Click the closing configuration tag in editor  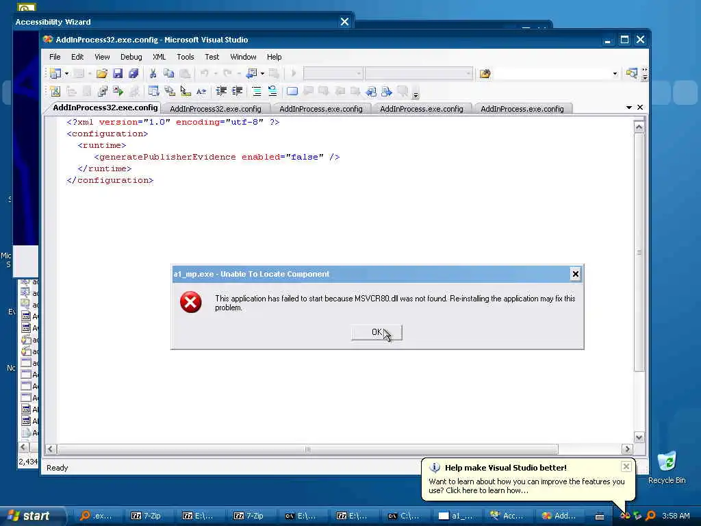coord(110,180)
